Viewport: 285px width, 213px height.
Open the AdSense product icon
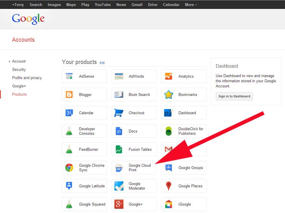tap(69, 76)
